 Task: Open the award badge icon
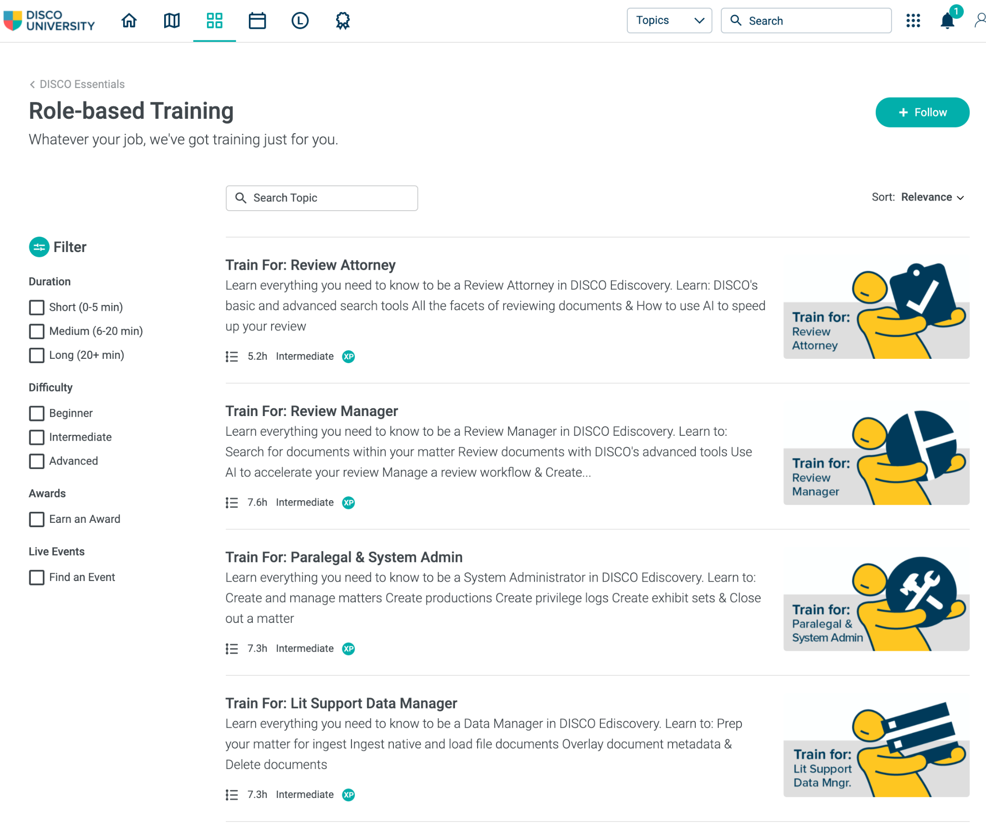coord(343,21)
